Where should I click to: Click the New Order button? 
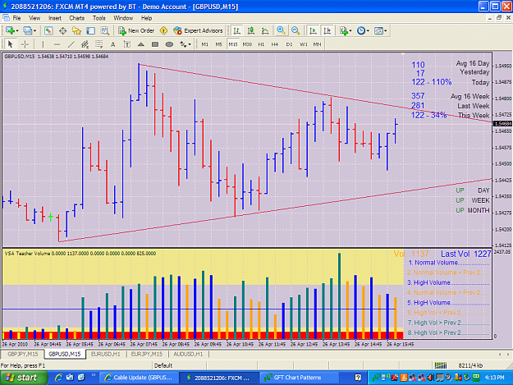(136, 30)
